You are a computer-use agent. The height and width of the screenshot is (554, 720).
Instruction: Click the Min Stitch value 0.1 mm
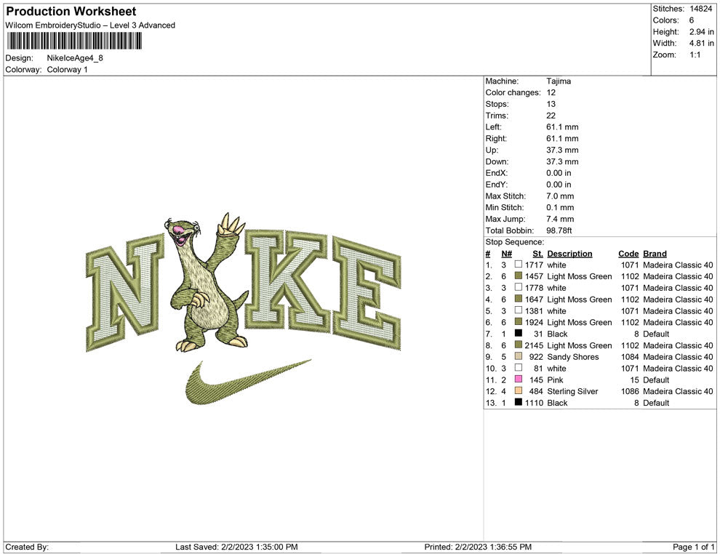(560, 207)
